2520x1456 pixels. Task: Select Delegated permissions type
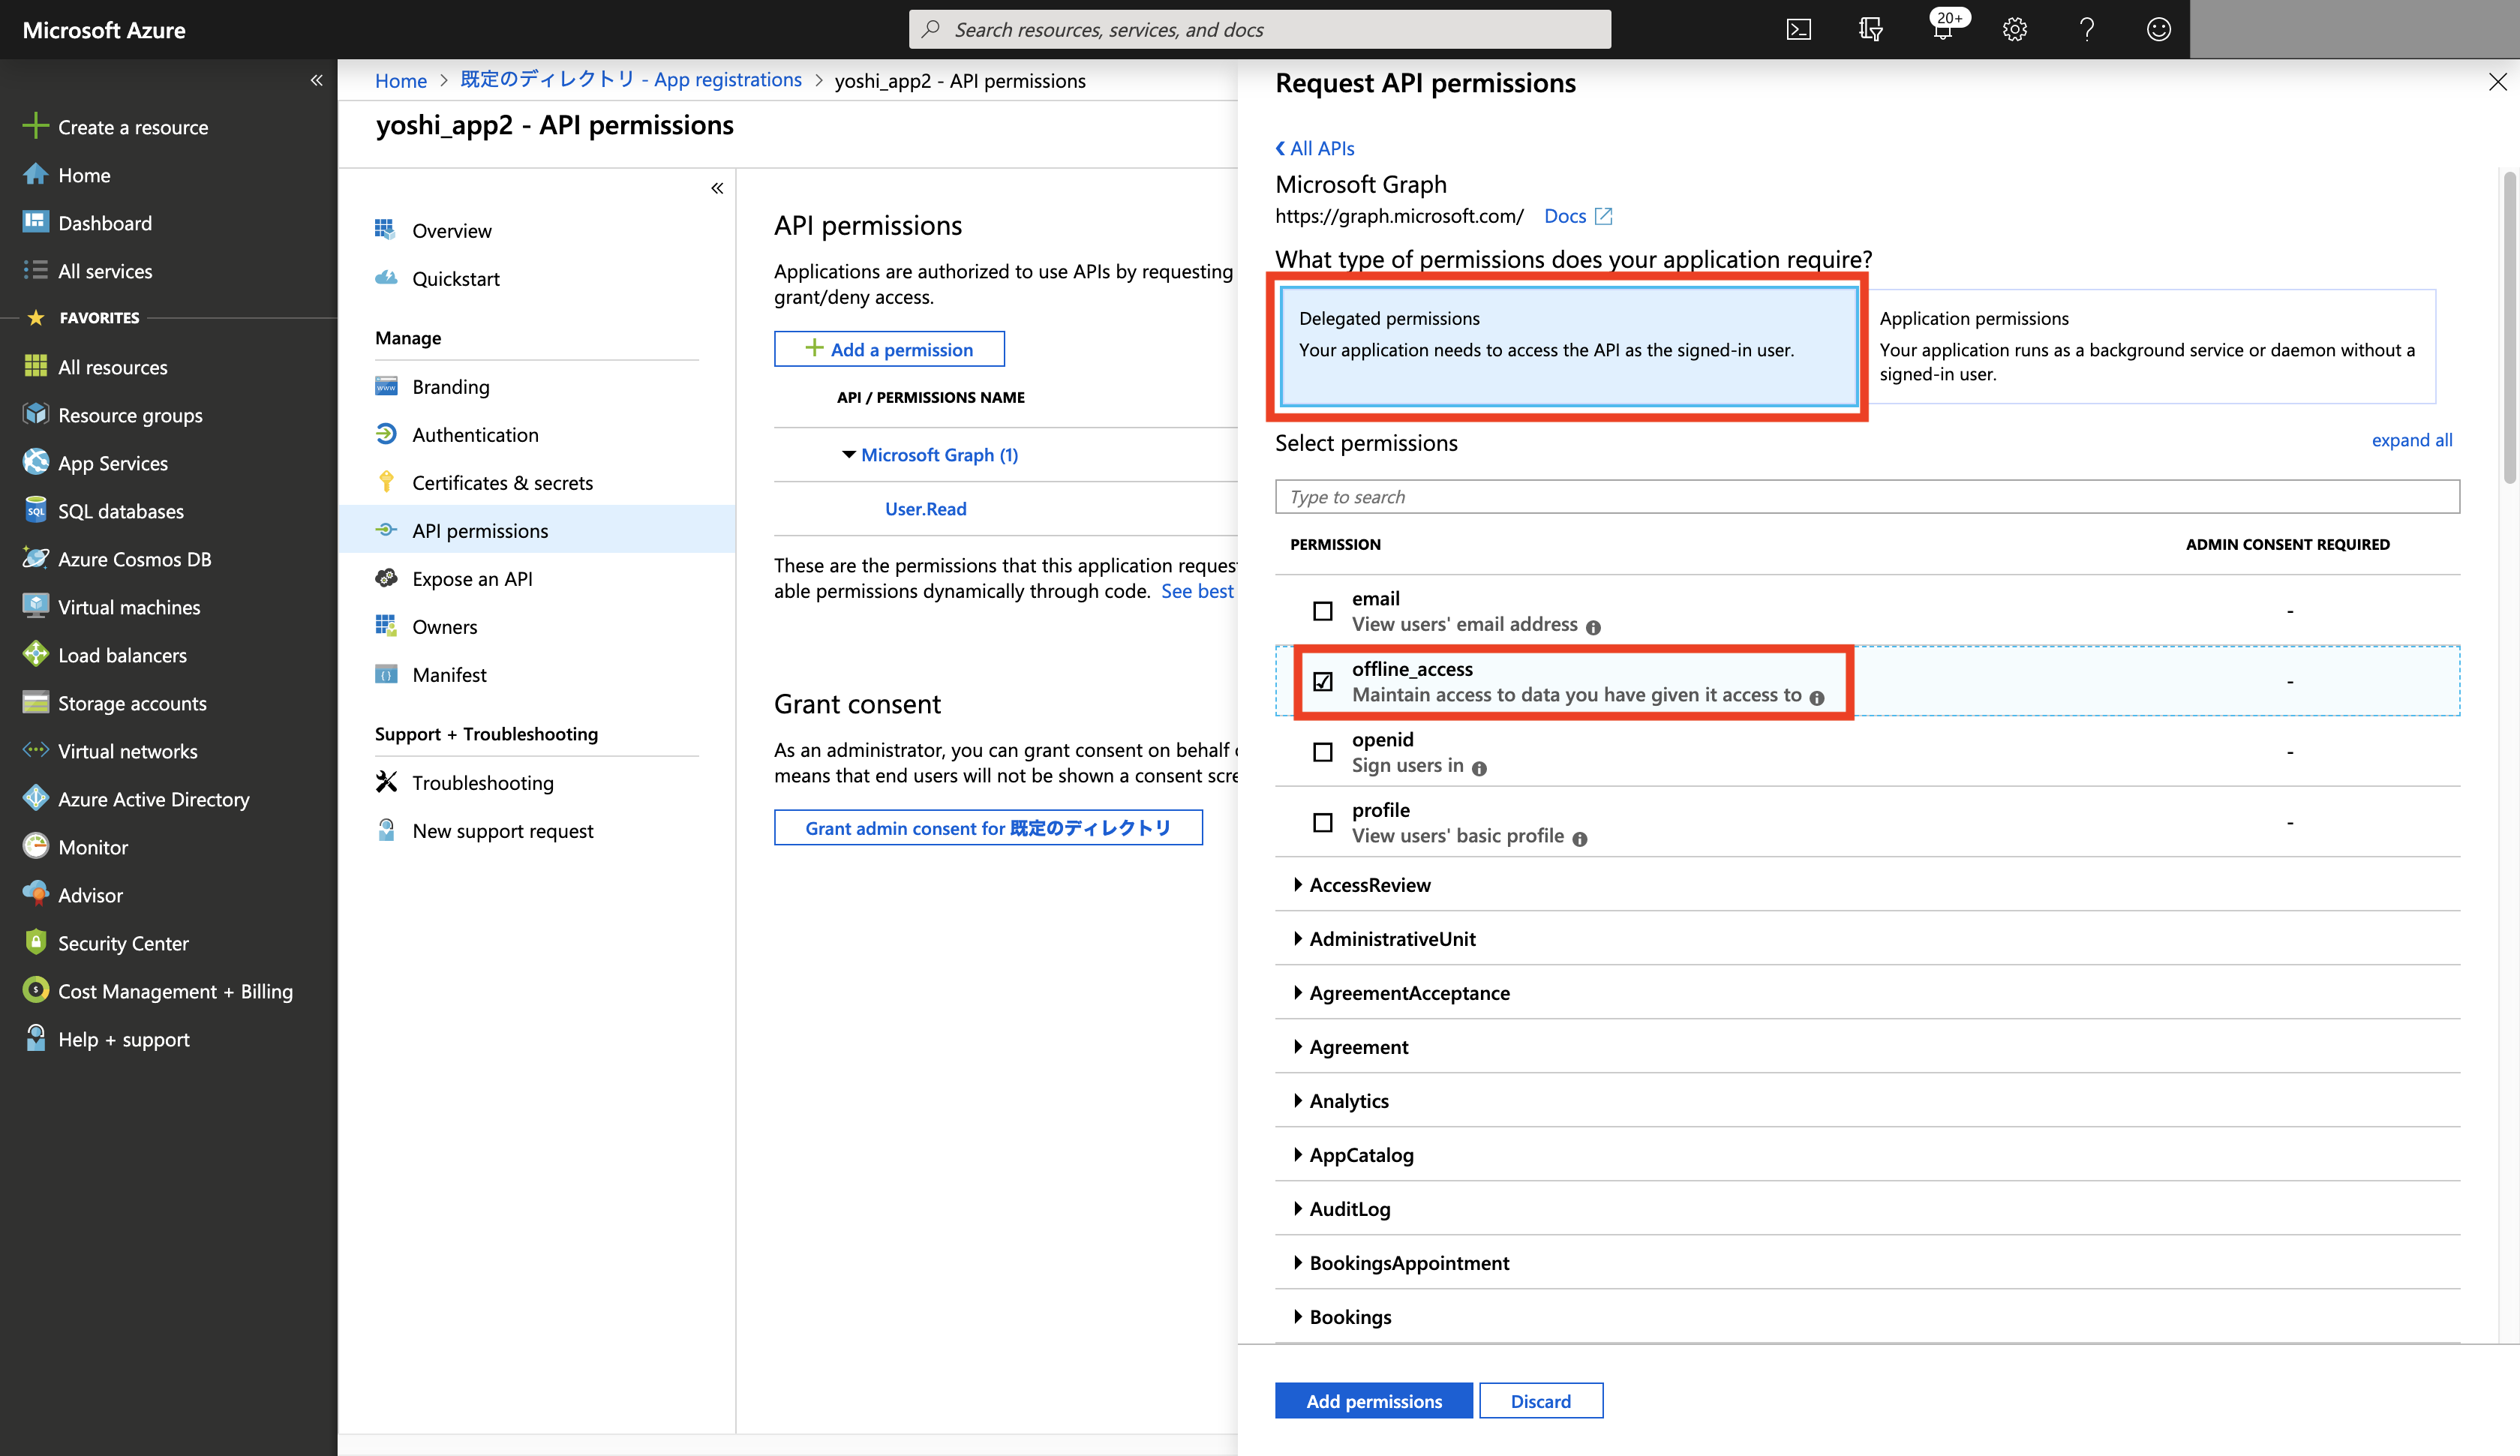click(1568, 346)
